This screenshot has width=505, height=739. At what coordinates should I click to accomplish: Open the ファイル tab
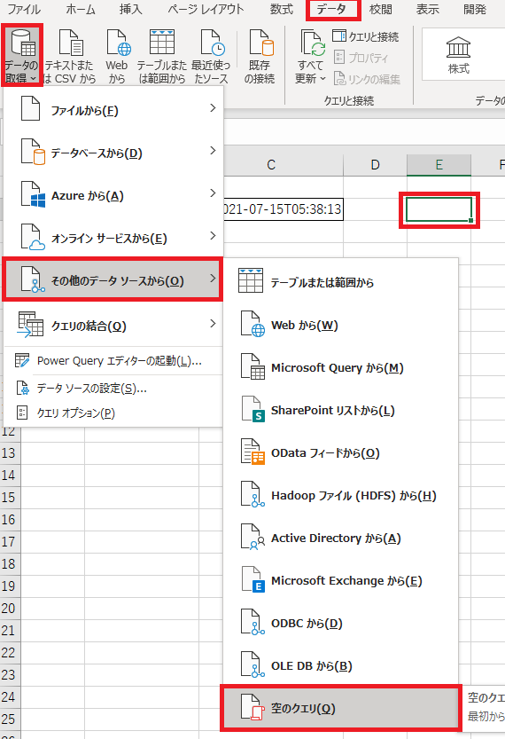click(23, 9)
